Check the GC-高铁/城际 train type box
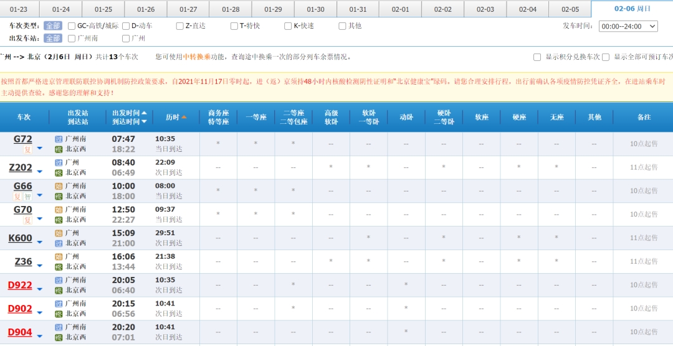This screenshot has height=346, width=673. tap(72, 26)
